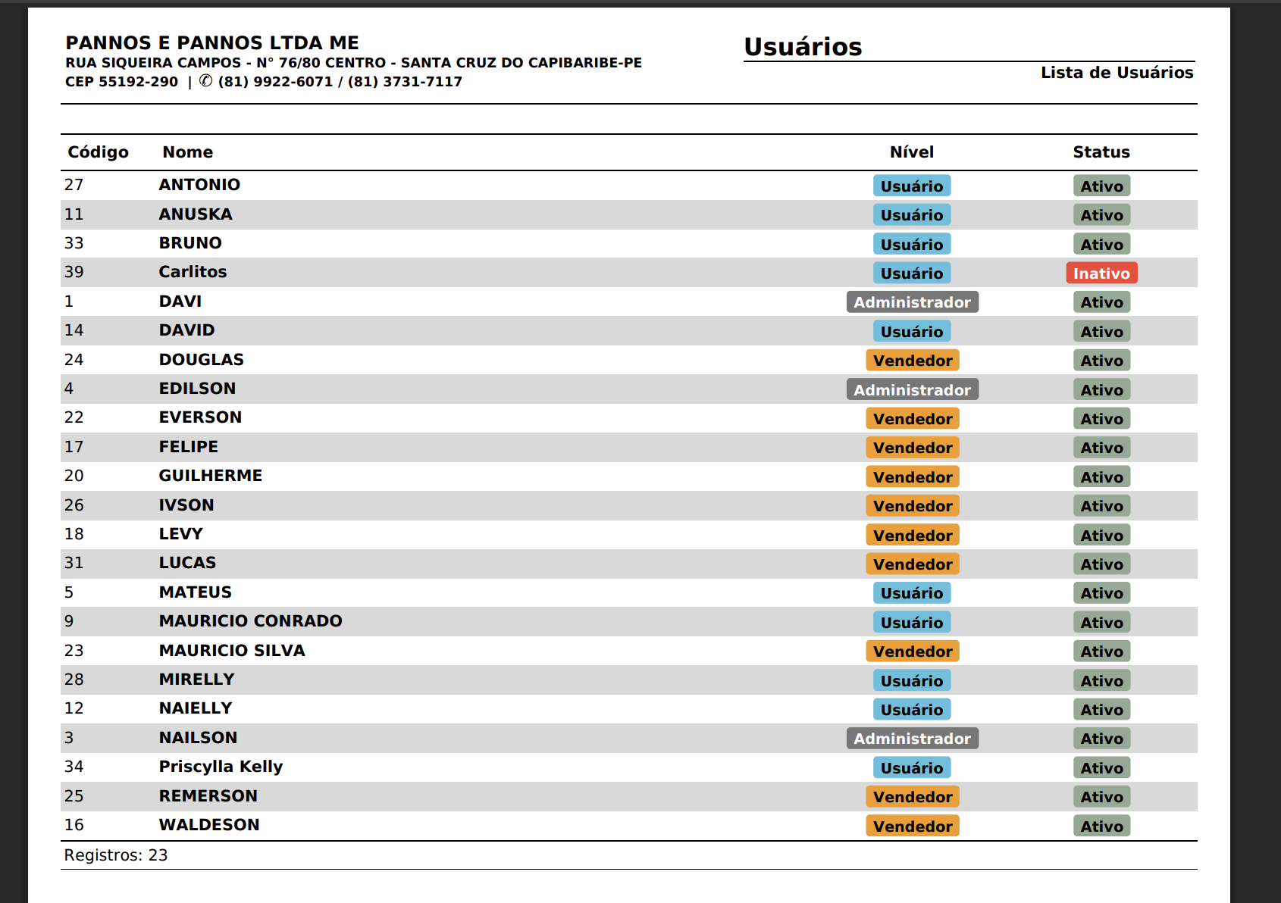Image resolution: width=1281 pixels, height=903 pixels.
Task: Select the Usuário badge next to ANTONIO
Action: (911, 186)
